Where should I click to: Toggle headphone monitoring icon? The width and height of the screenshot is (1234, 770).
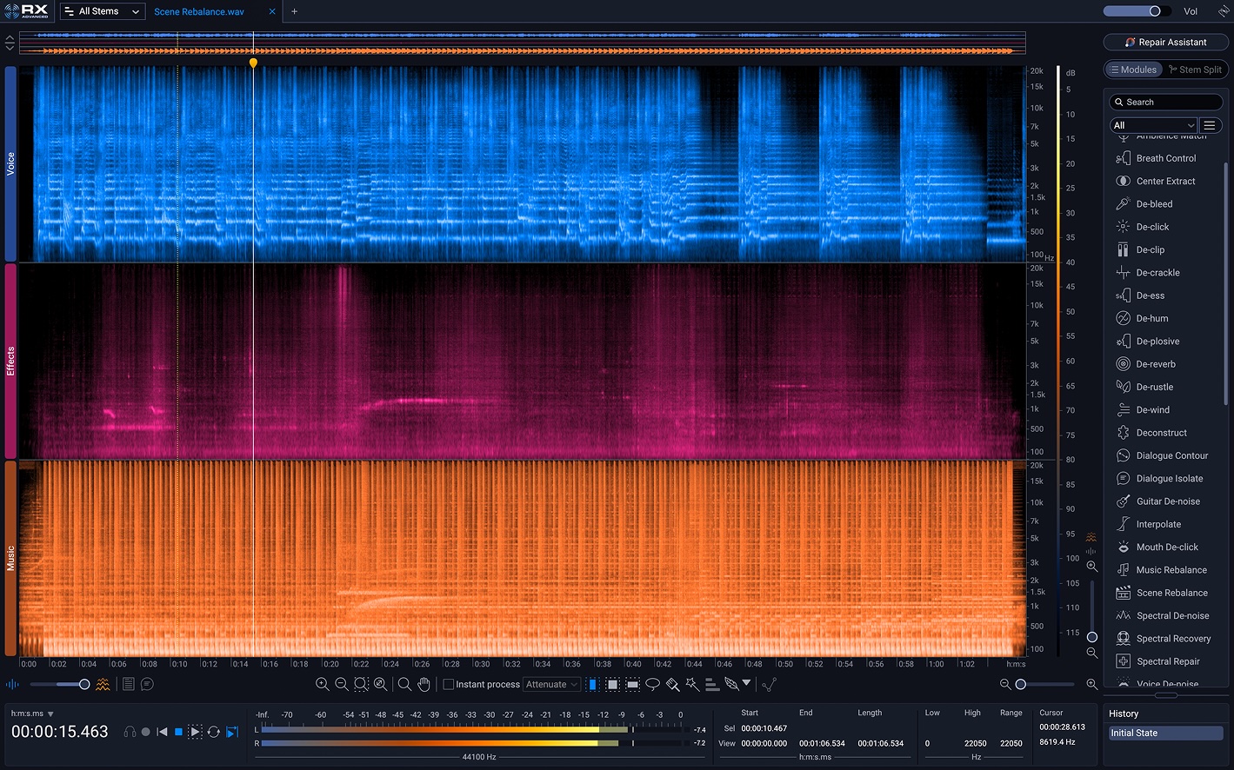pos(130,733)
